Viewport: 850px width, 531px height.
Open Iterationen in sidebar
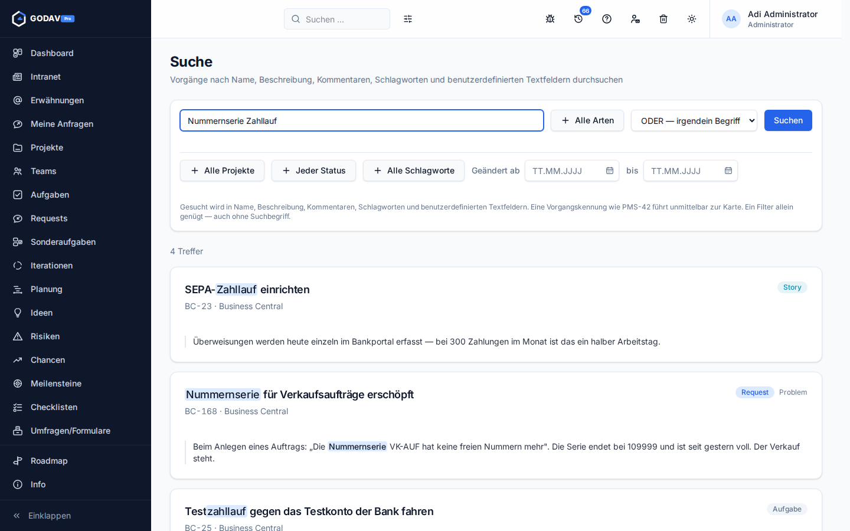pos(76,265)
